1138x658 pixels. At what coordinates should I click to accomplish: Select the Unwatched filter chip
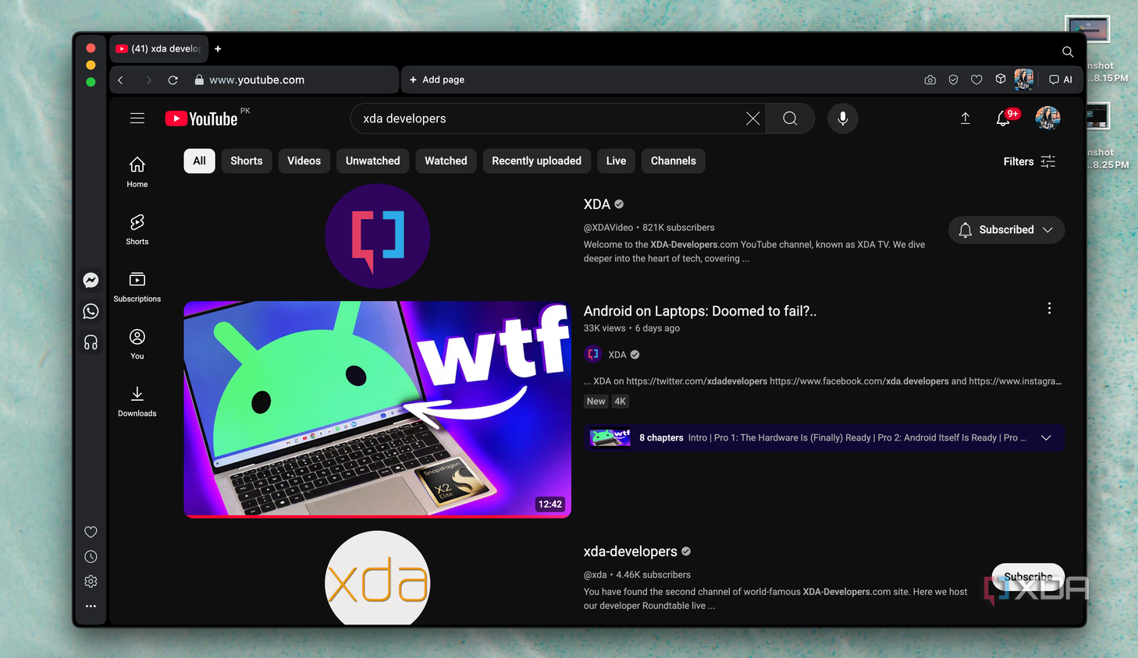click(372, 161)
